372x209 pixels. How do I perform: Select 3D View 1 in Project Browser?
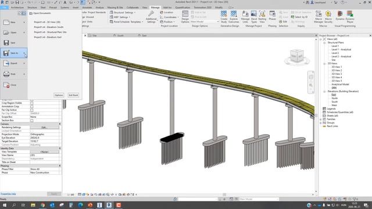(337, 67)
